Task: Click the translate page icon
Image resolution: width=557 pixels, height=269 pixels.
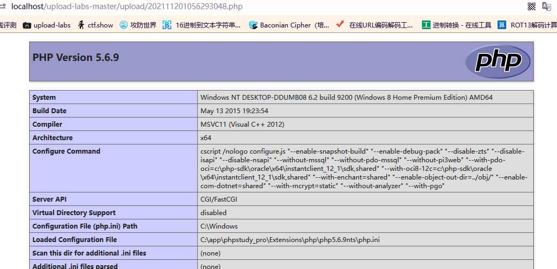Action: 546,6
